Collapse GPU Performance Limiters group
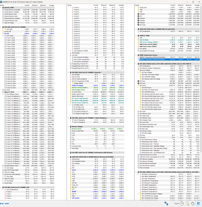This screenshot has height=207, width=202. pos(138,140)
